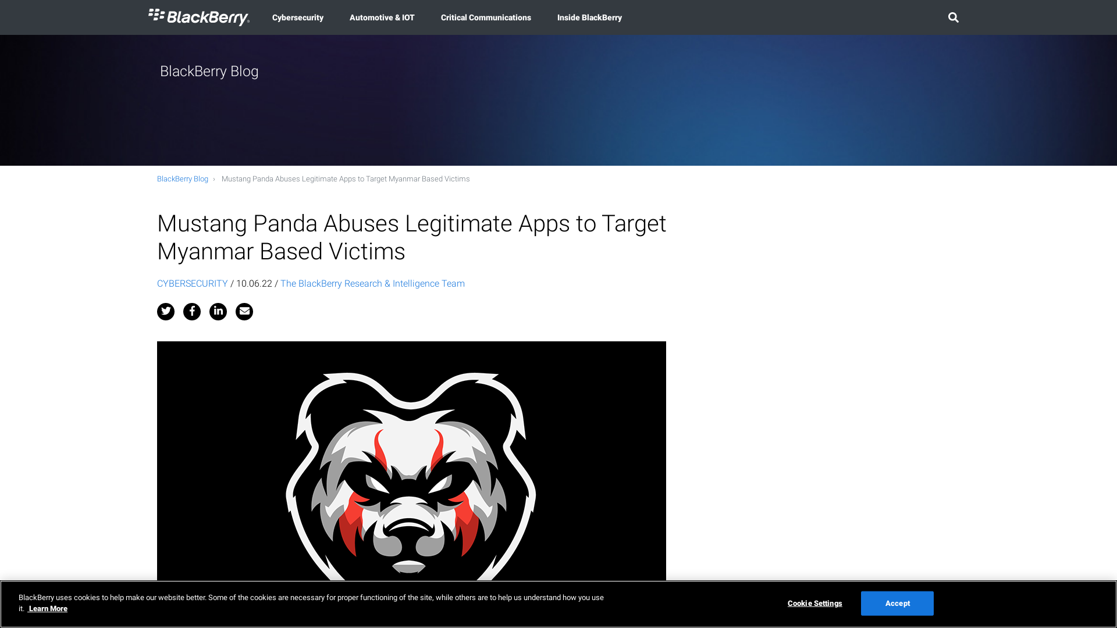Click the Mustang Panda article title
The width and height of the screenshot is (1117, 628).
point(411,237)
